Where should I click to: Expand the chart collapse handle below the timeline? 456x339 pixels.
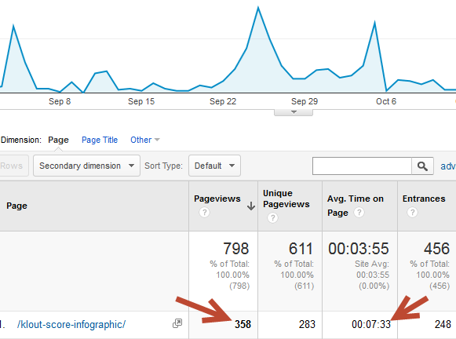pyautogui.click(x=294, y=112)
